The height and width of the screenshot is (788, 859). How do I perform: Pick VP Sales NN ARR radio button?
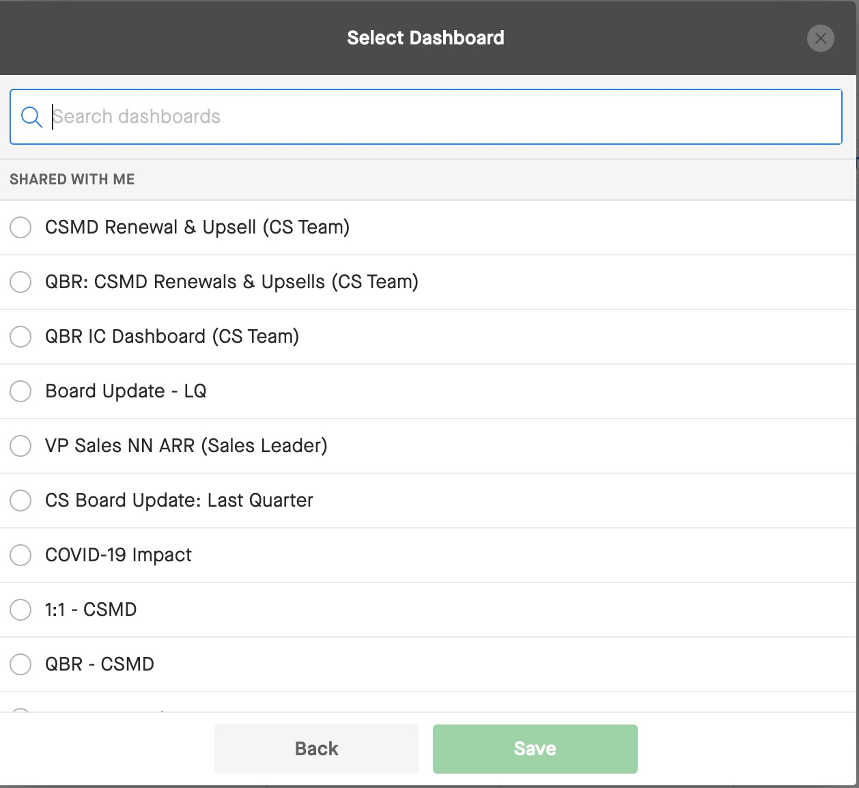coord(20,446)
